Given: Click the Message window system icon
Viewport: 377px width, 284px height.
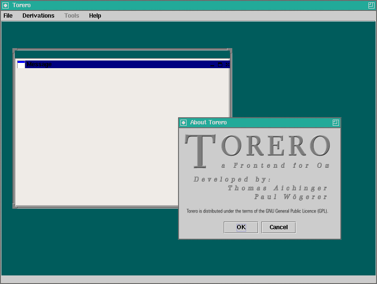Looking at the screenshot, I should pyautogui.click(x=21, y=64).
